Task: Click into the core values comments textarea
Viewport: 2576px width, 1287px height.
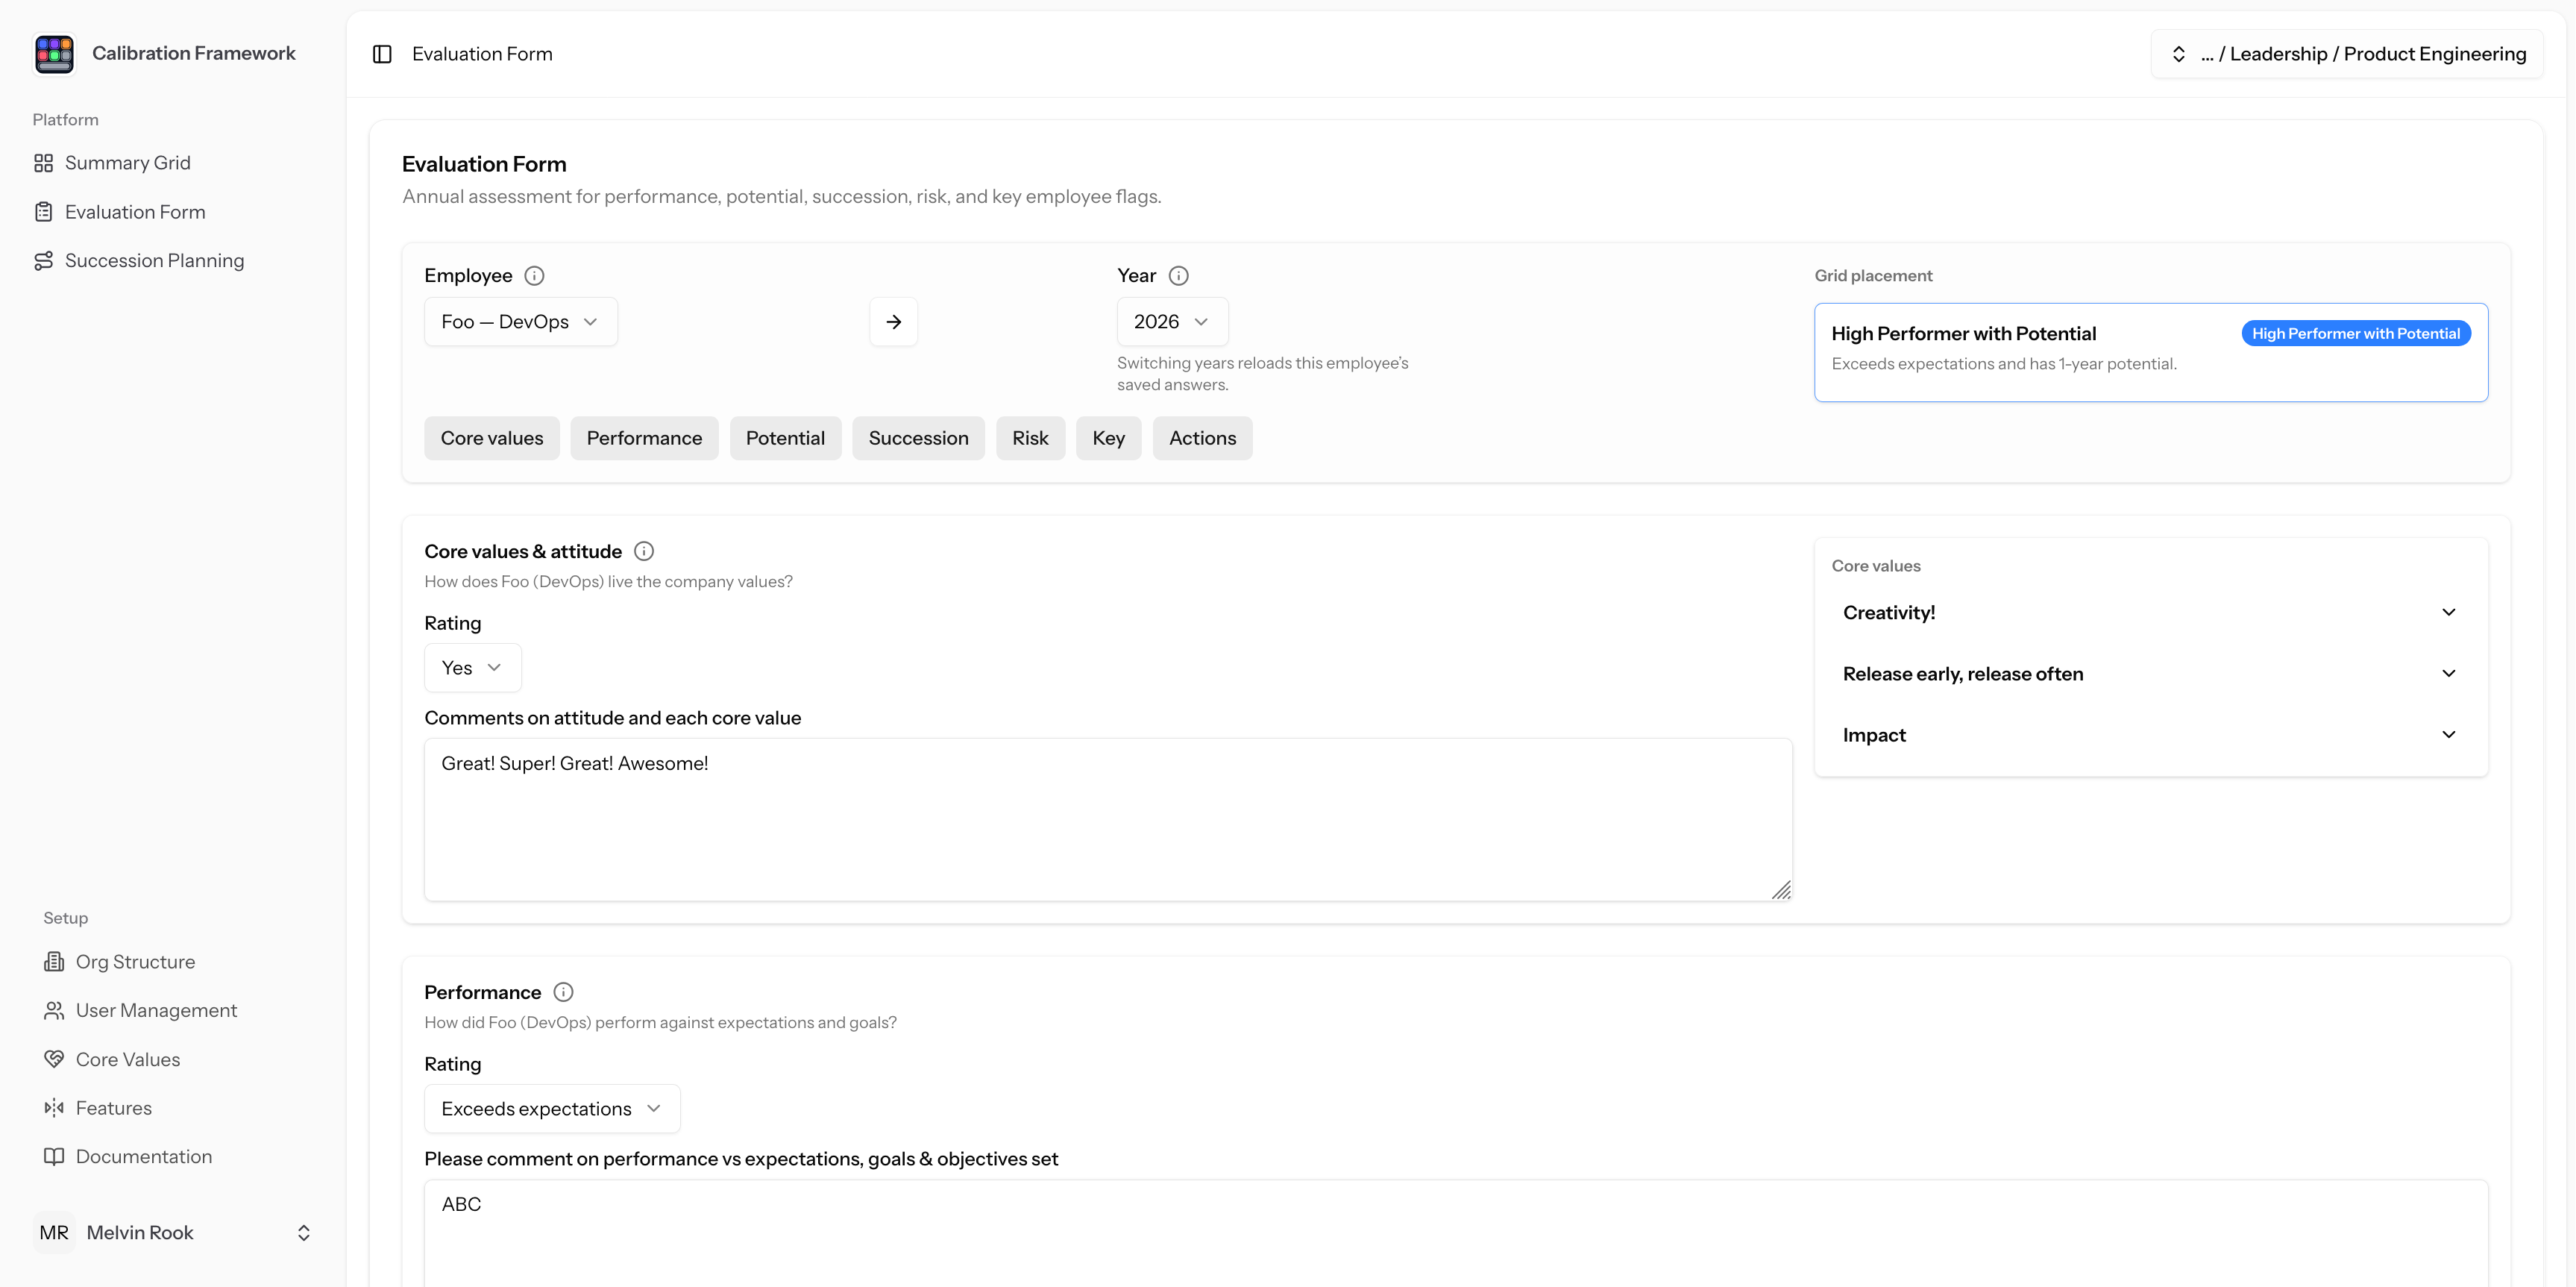Action: [1108, 820]
